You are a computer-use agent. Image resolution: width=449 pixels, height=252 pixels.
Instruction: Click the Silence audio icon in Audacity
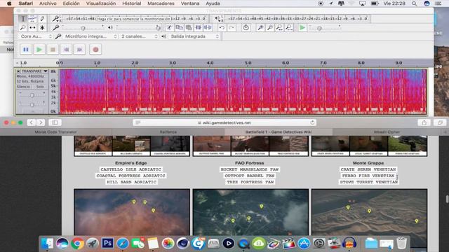[208, 28]
